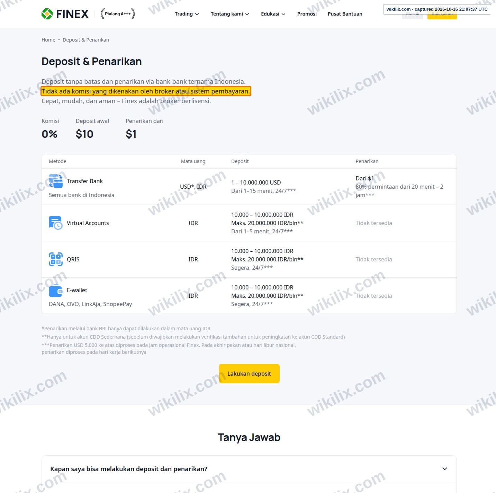The width and height of the screenshot is (496, 493).
Task: Click the 'Deposit & Penarikan' page heading
Action: point(92,61)
